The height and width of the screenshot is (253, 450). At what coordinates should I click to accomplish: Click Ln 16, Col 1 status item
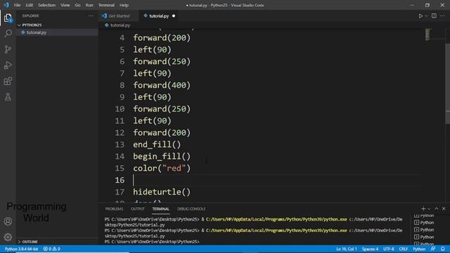pyautogui.click(x=347, y=249)
